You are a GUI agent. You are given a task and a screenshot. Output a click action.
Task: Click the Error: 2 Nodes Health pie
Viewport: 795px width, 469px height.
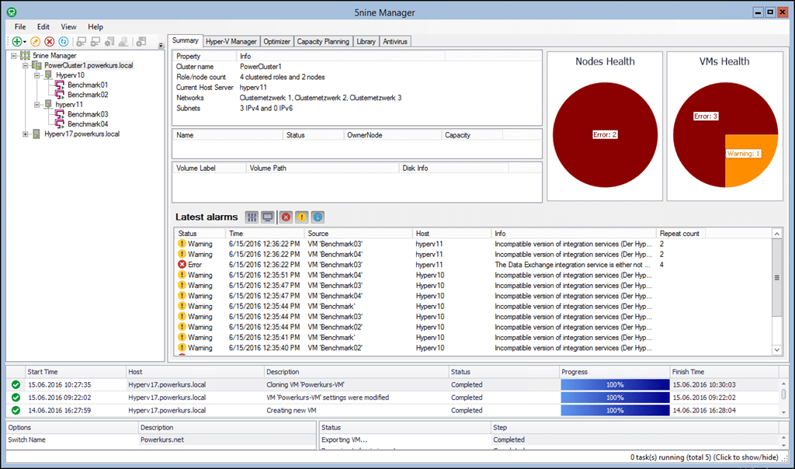pos(605,135)
